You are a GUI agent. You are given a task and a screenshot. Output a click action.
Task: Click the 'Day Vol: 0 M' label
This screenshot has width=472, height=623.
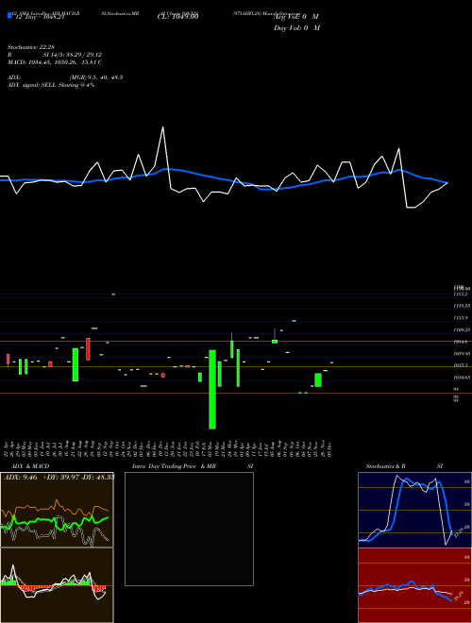[296, 27]
